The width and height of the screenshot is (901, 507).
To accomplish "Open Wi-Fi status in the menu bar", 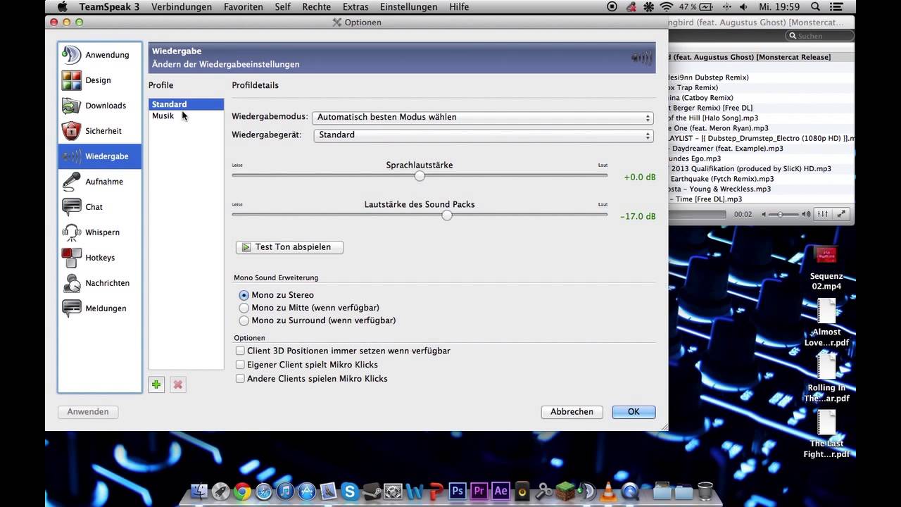I will [x=666, y=7].
